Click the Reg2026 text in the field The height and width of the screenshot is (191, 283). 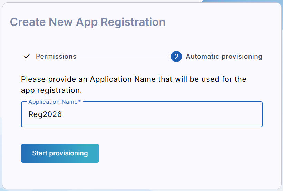pyautogui.click(x=45, y=114)
